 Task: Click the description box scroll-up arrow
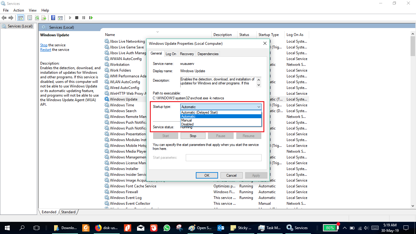259,80
